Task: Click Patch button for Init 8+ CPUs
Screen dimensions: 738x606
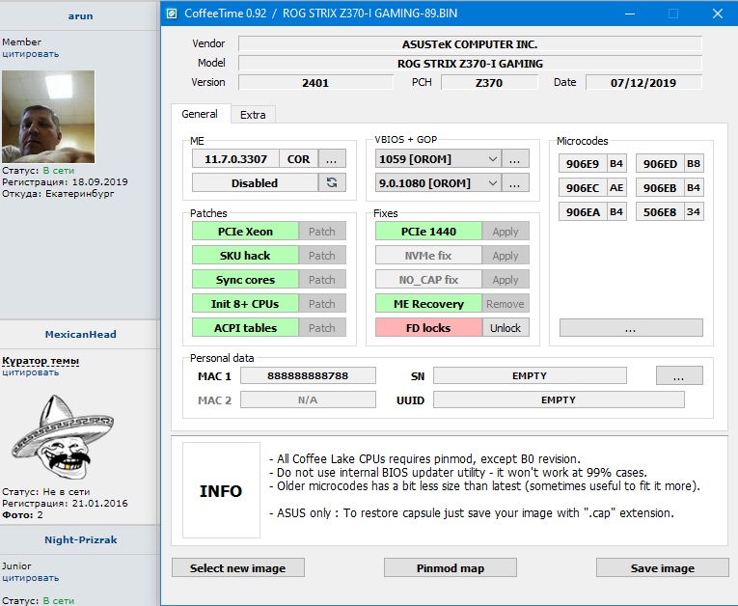Action: point(322,304)
